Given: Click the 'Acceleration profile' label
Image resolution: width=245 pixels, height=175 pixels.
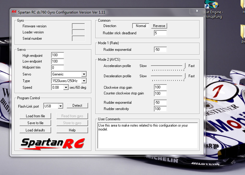Looking at the screenshot, I should click(117, 66).
